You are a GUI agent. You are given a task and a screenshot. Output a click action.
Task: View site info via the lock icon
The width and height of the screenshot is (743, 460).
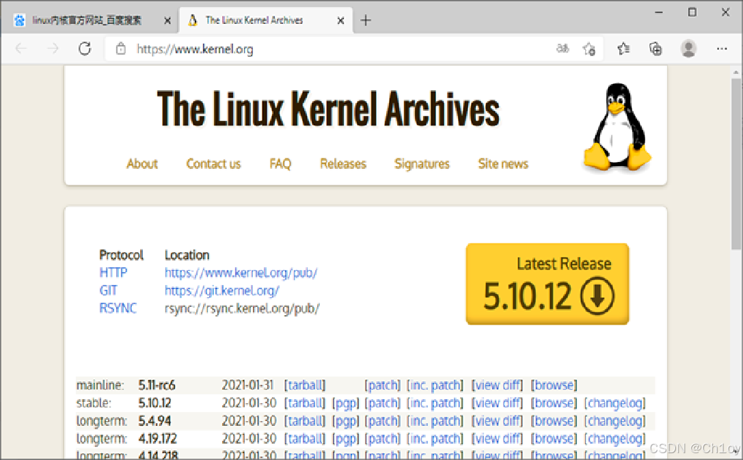(121, 49)
